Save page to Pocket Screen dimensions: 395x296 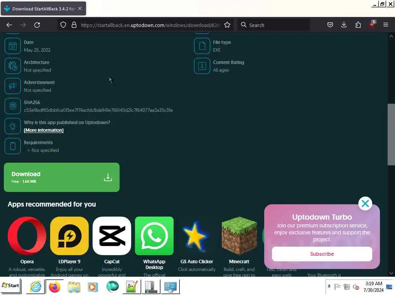tap(330, 25)
